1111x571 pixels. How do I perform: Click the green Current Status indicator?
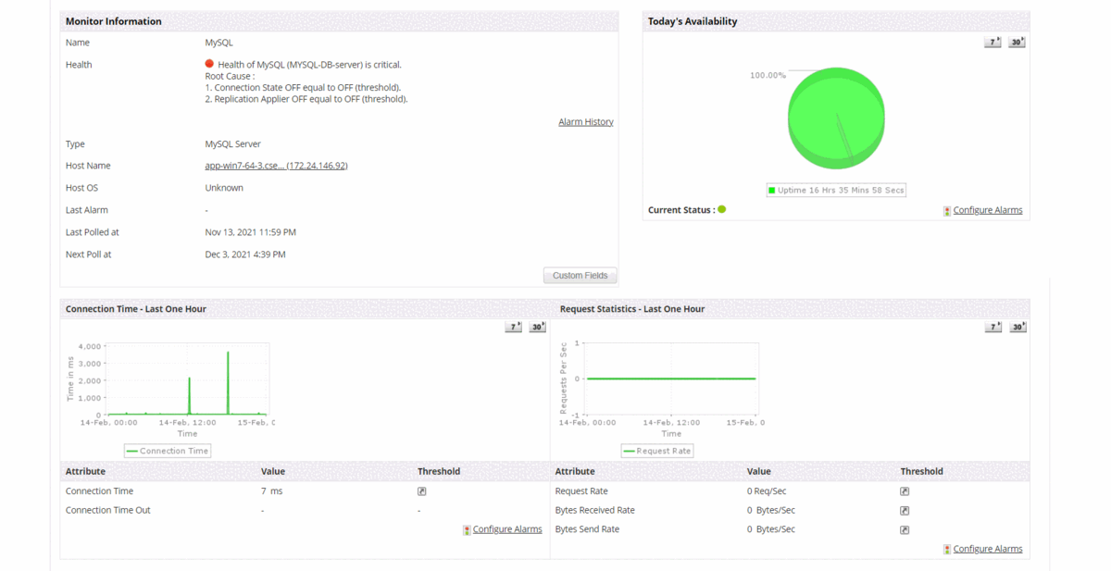coord(722,209)
